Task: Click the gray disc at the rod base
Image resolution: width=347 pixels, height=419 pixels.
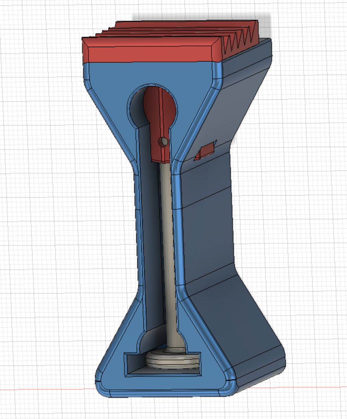Action: coord(172,362)
